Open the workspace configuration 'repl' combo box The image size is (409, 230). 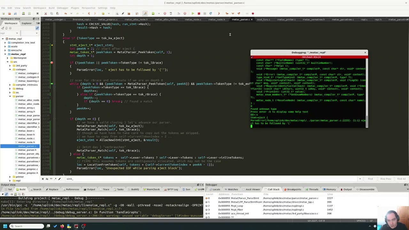coord(10,33)
